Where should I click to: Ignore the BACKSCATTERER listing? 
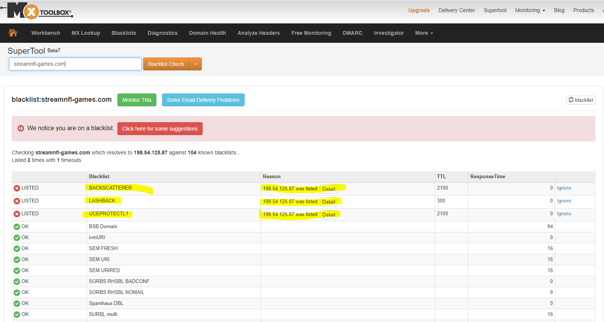(564, 188)
